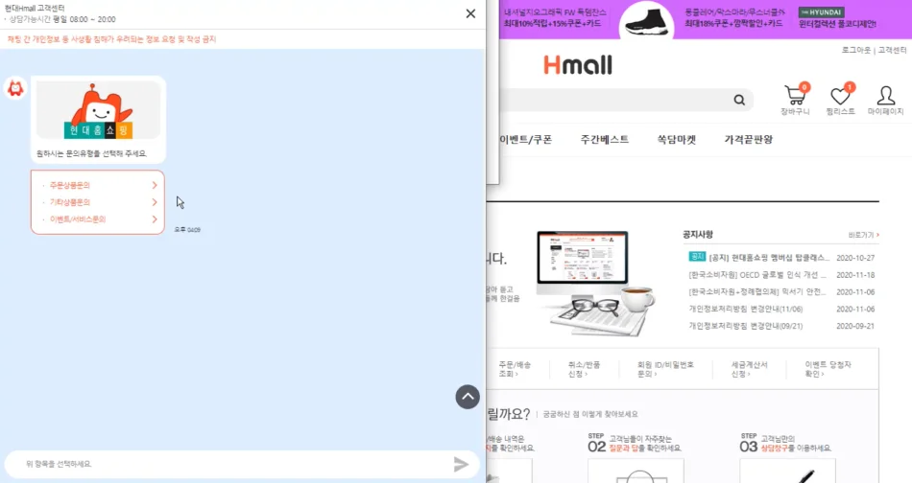The width and height of the screenshot is (912, 483).
Task: Open the 주간베스트 menu
Action: pyautogui.click(x=604, y=139)
